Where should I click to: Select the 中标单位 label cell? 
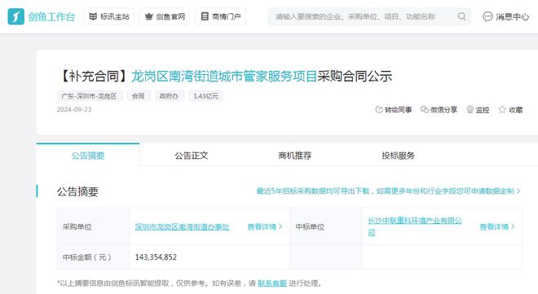pos(326,226)
